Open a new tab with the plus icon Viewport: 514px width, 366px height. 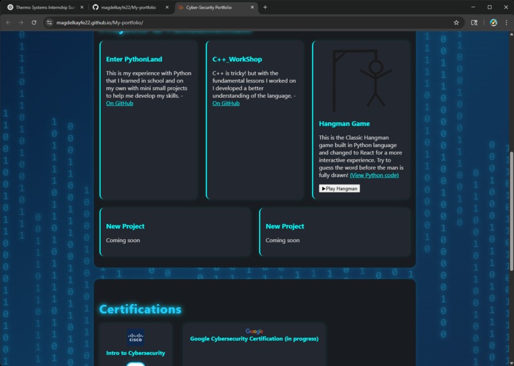265,7
